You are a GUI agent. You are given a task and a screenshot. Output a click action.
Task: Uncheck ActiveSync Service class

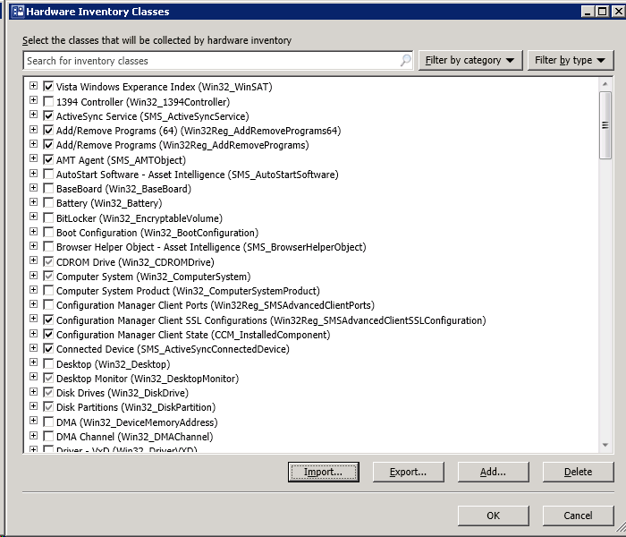pos(48,115)
